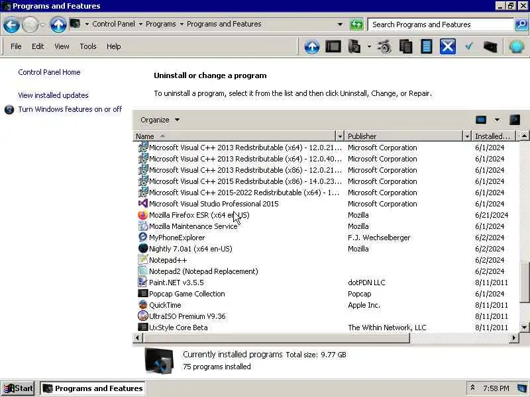The image size is (530, 397).
Task: Open View installed updates link
Action: [53, 95]
